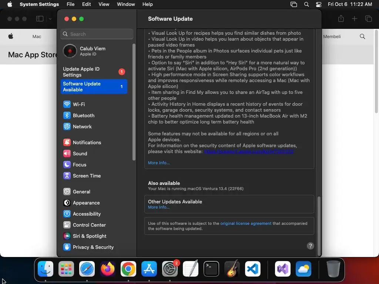379x284 pixels.
Task: Click search icon on Apple webpage
Action: point(362,37)
